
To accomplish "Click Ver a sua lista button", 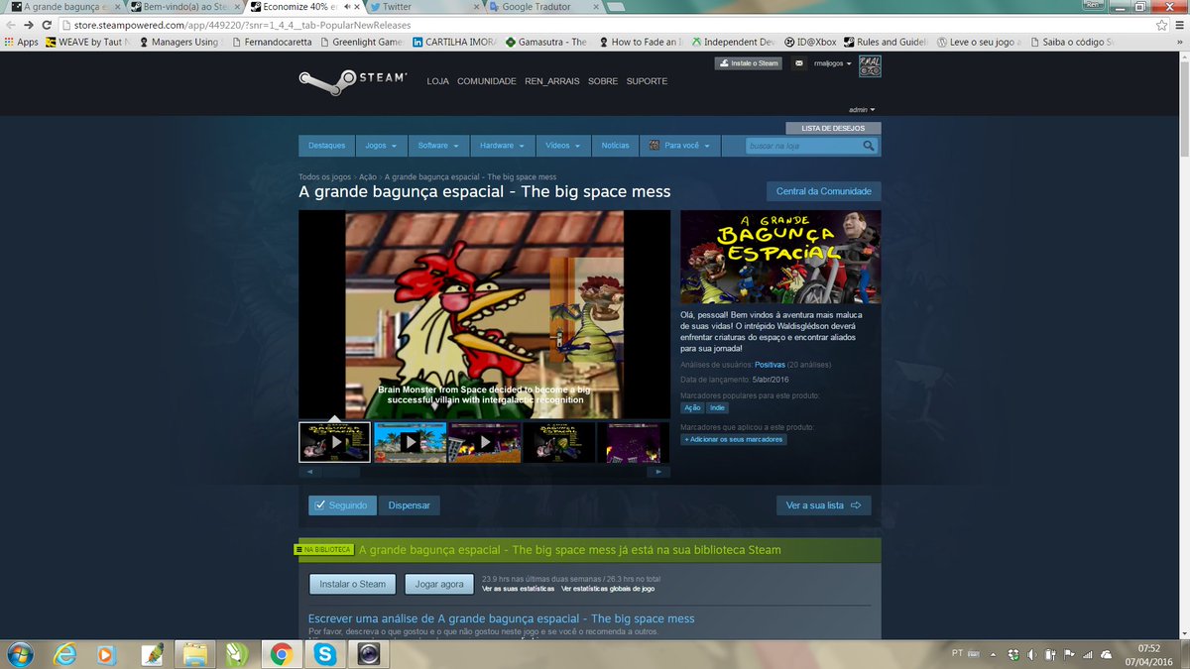I will (823, 505).
